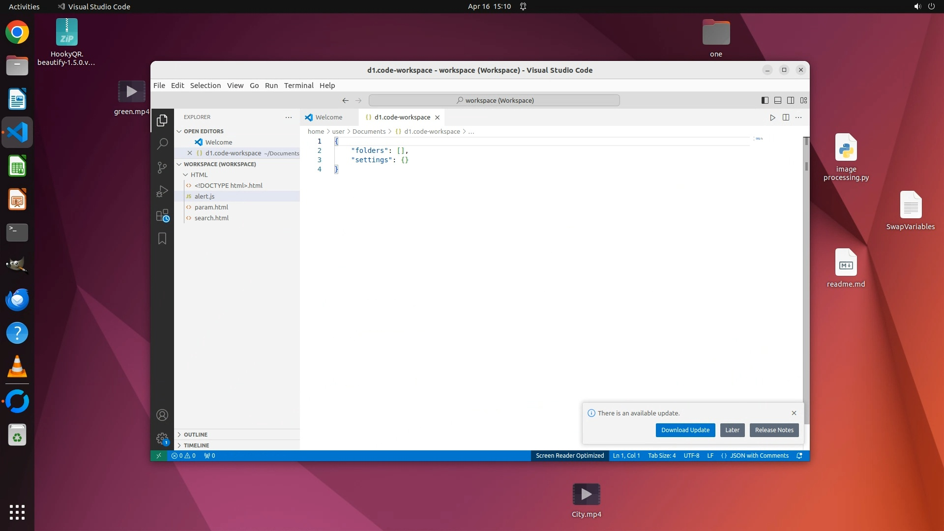Open the Source Control view

point(162,168)
